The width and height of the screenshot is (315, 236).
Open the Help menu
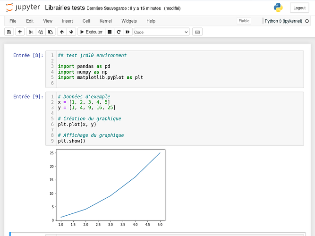(151, 21)
